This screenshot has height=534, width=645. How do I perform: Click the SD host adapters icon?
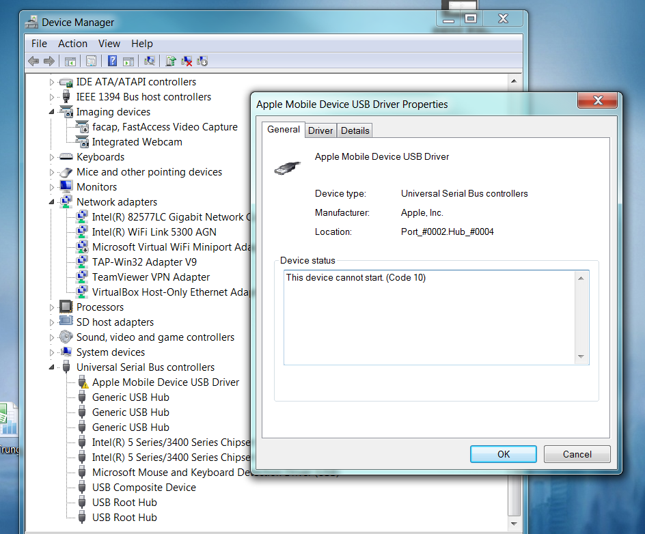point(66,322)
